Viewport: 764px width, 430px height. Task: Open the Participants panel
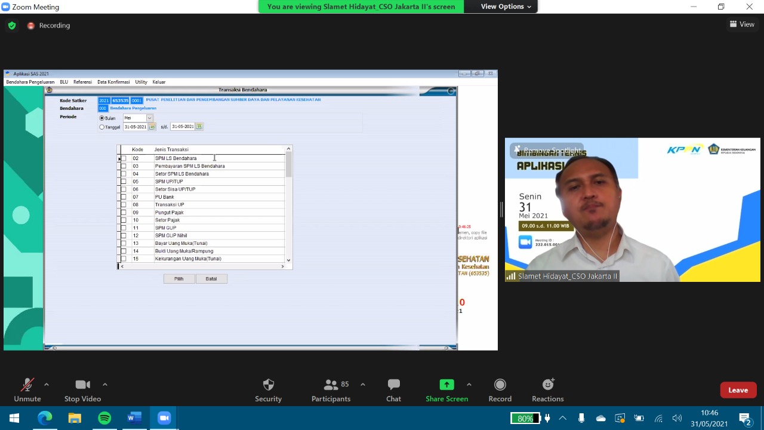click(331, 390)
